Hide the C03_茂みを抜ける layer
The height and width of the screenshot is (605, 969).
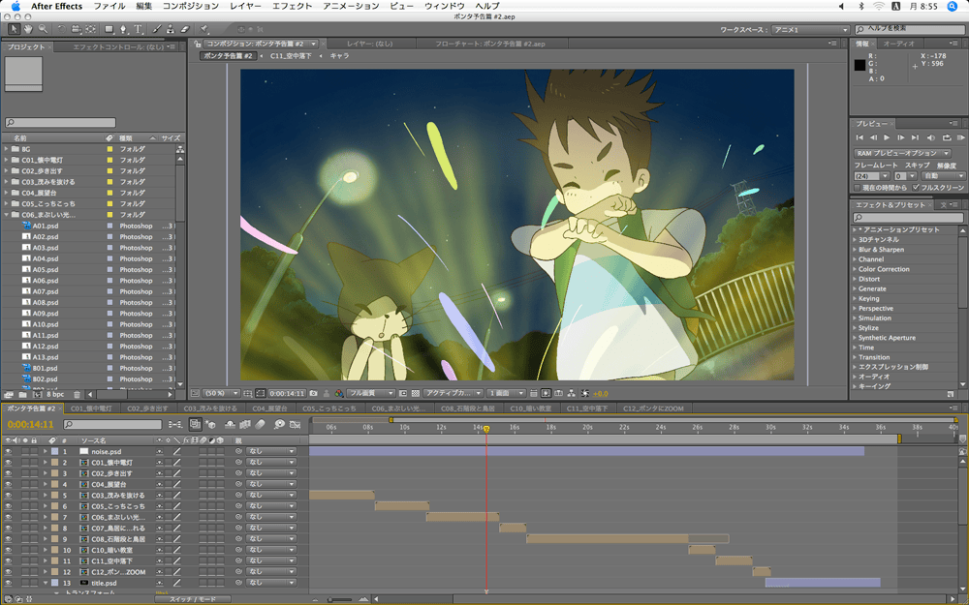point(8,495)
